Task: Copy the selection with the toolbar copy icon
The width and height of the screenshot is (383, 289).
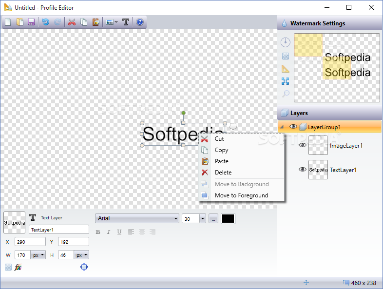Action: click(84, 22)
